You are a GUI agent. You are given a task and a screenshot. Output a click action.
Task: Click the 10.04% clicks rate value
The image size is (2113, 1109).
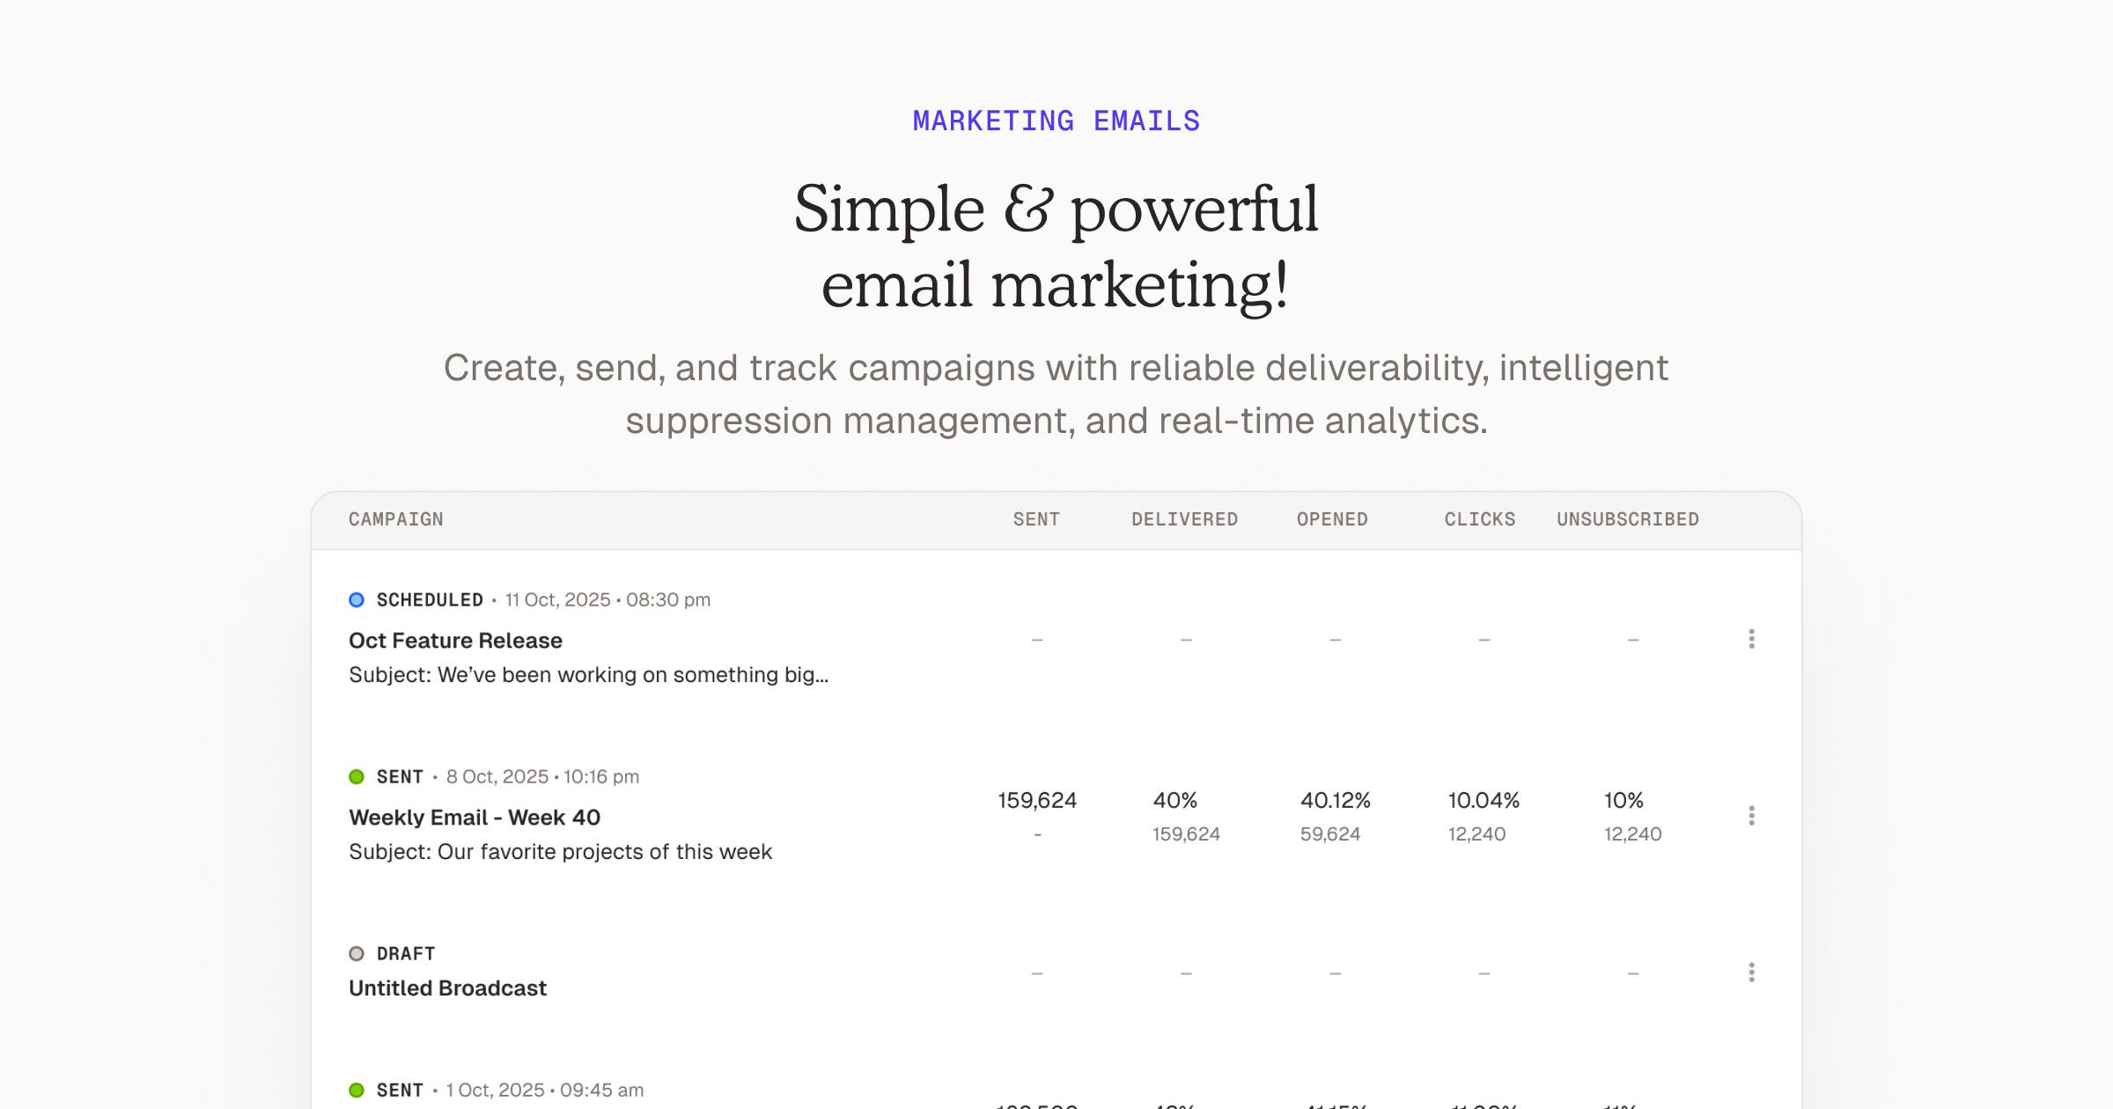coord(1484,801)
